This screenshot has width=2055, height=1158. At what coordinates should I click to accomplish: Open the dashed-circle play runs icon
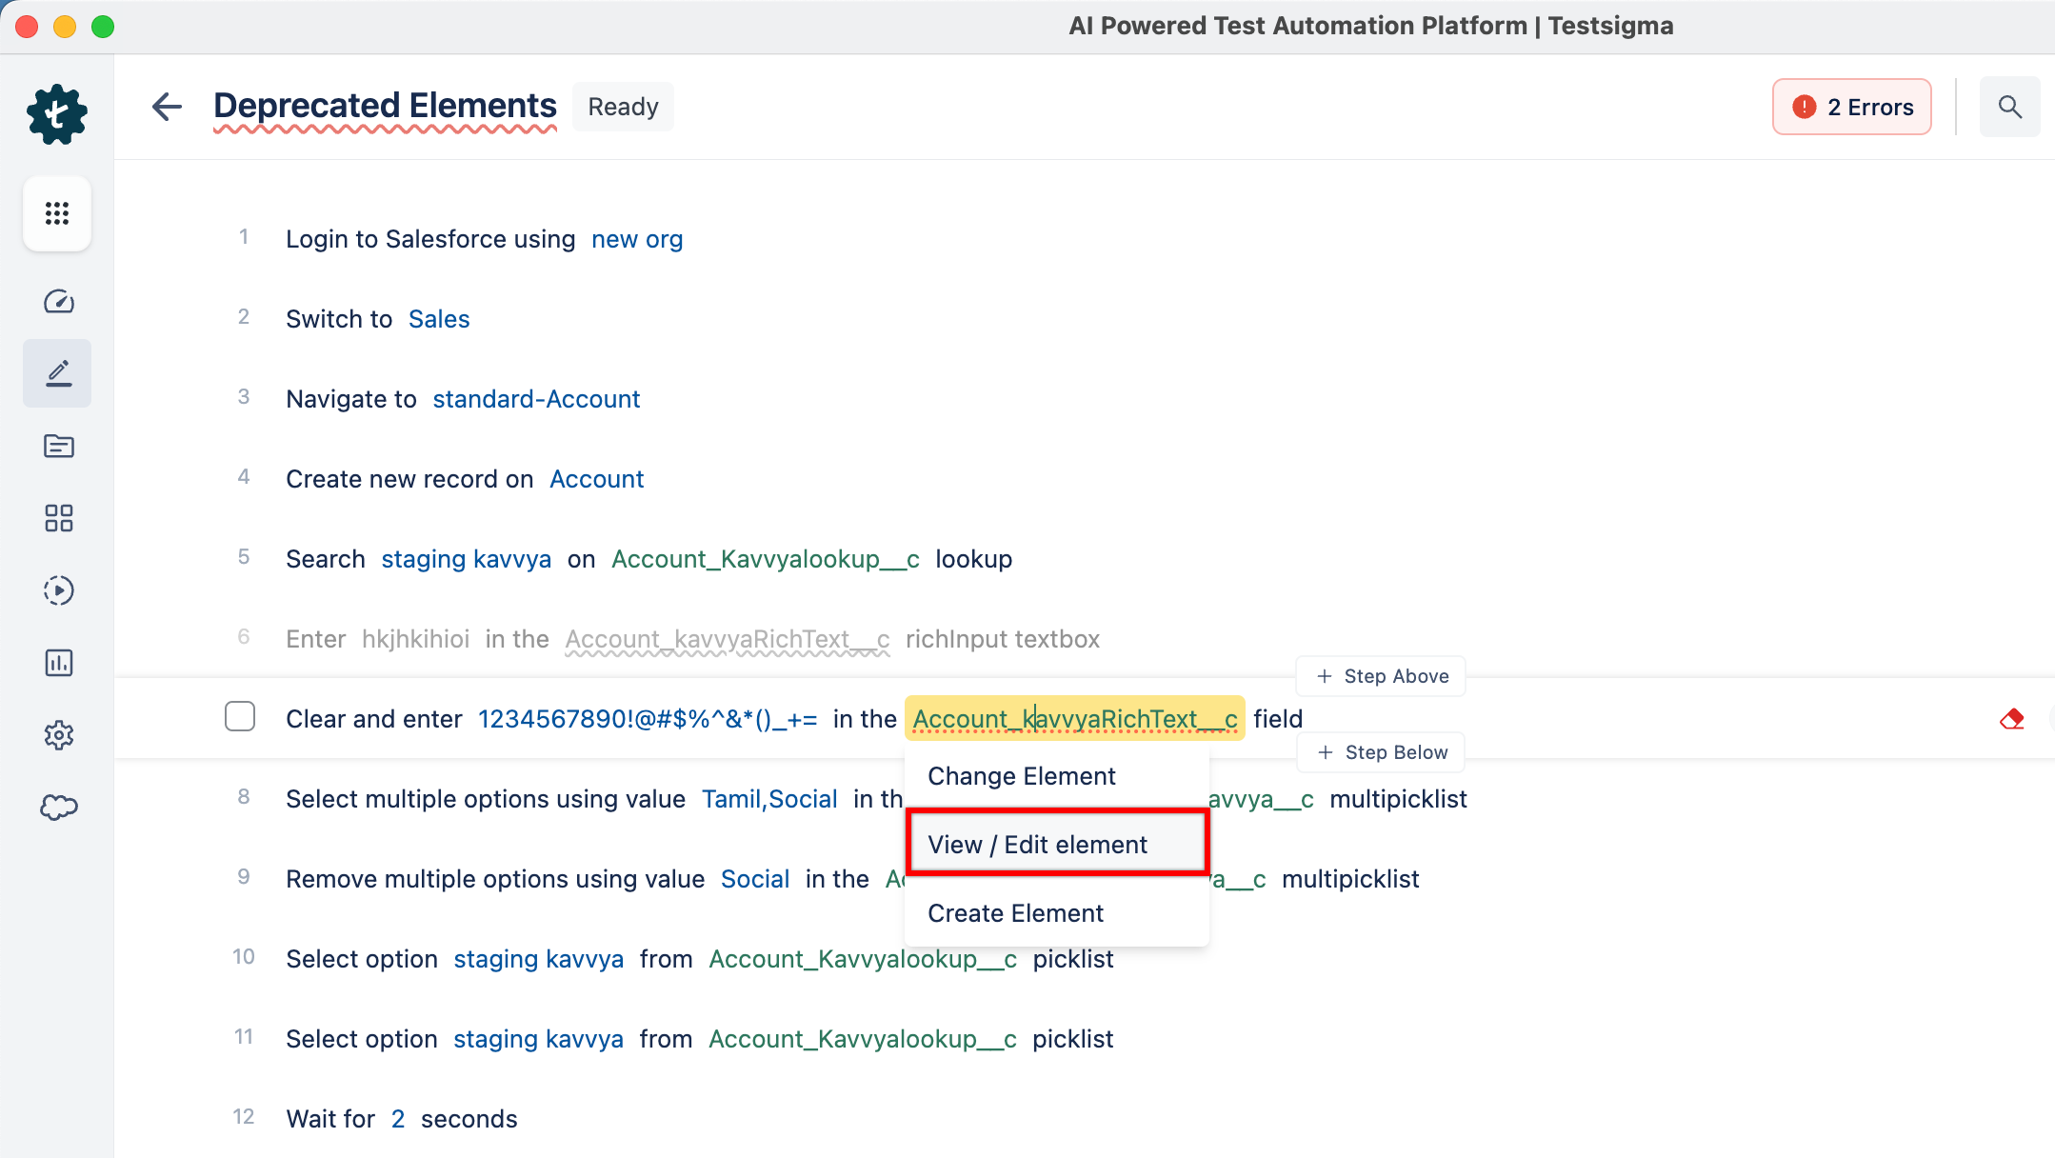click(58, 590)
